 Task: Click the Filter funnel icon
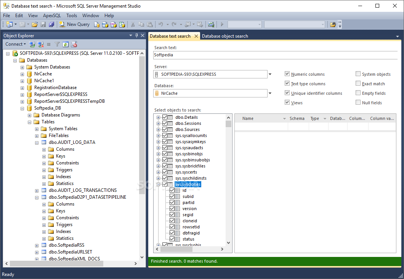pos(57,44)
